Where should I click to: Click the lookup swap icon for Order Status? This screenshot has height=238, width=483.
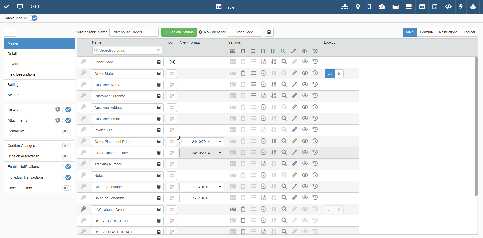[330, 74]
